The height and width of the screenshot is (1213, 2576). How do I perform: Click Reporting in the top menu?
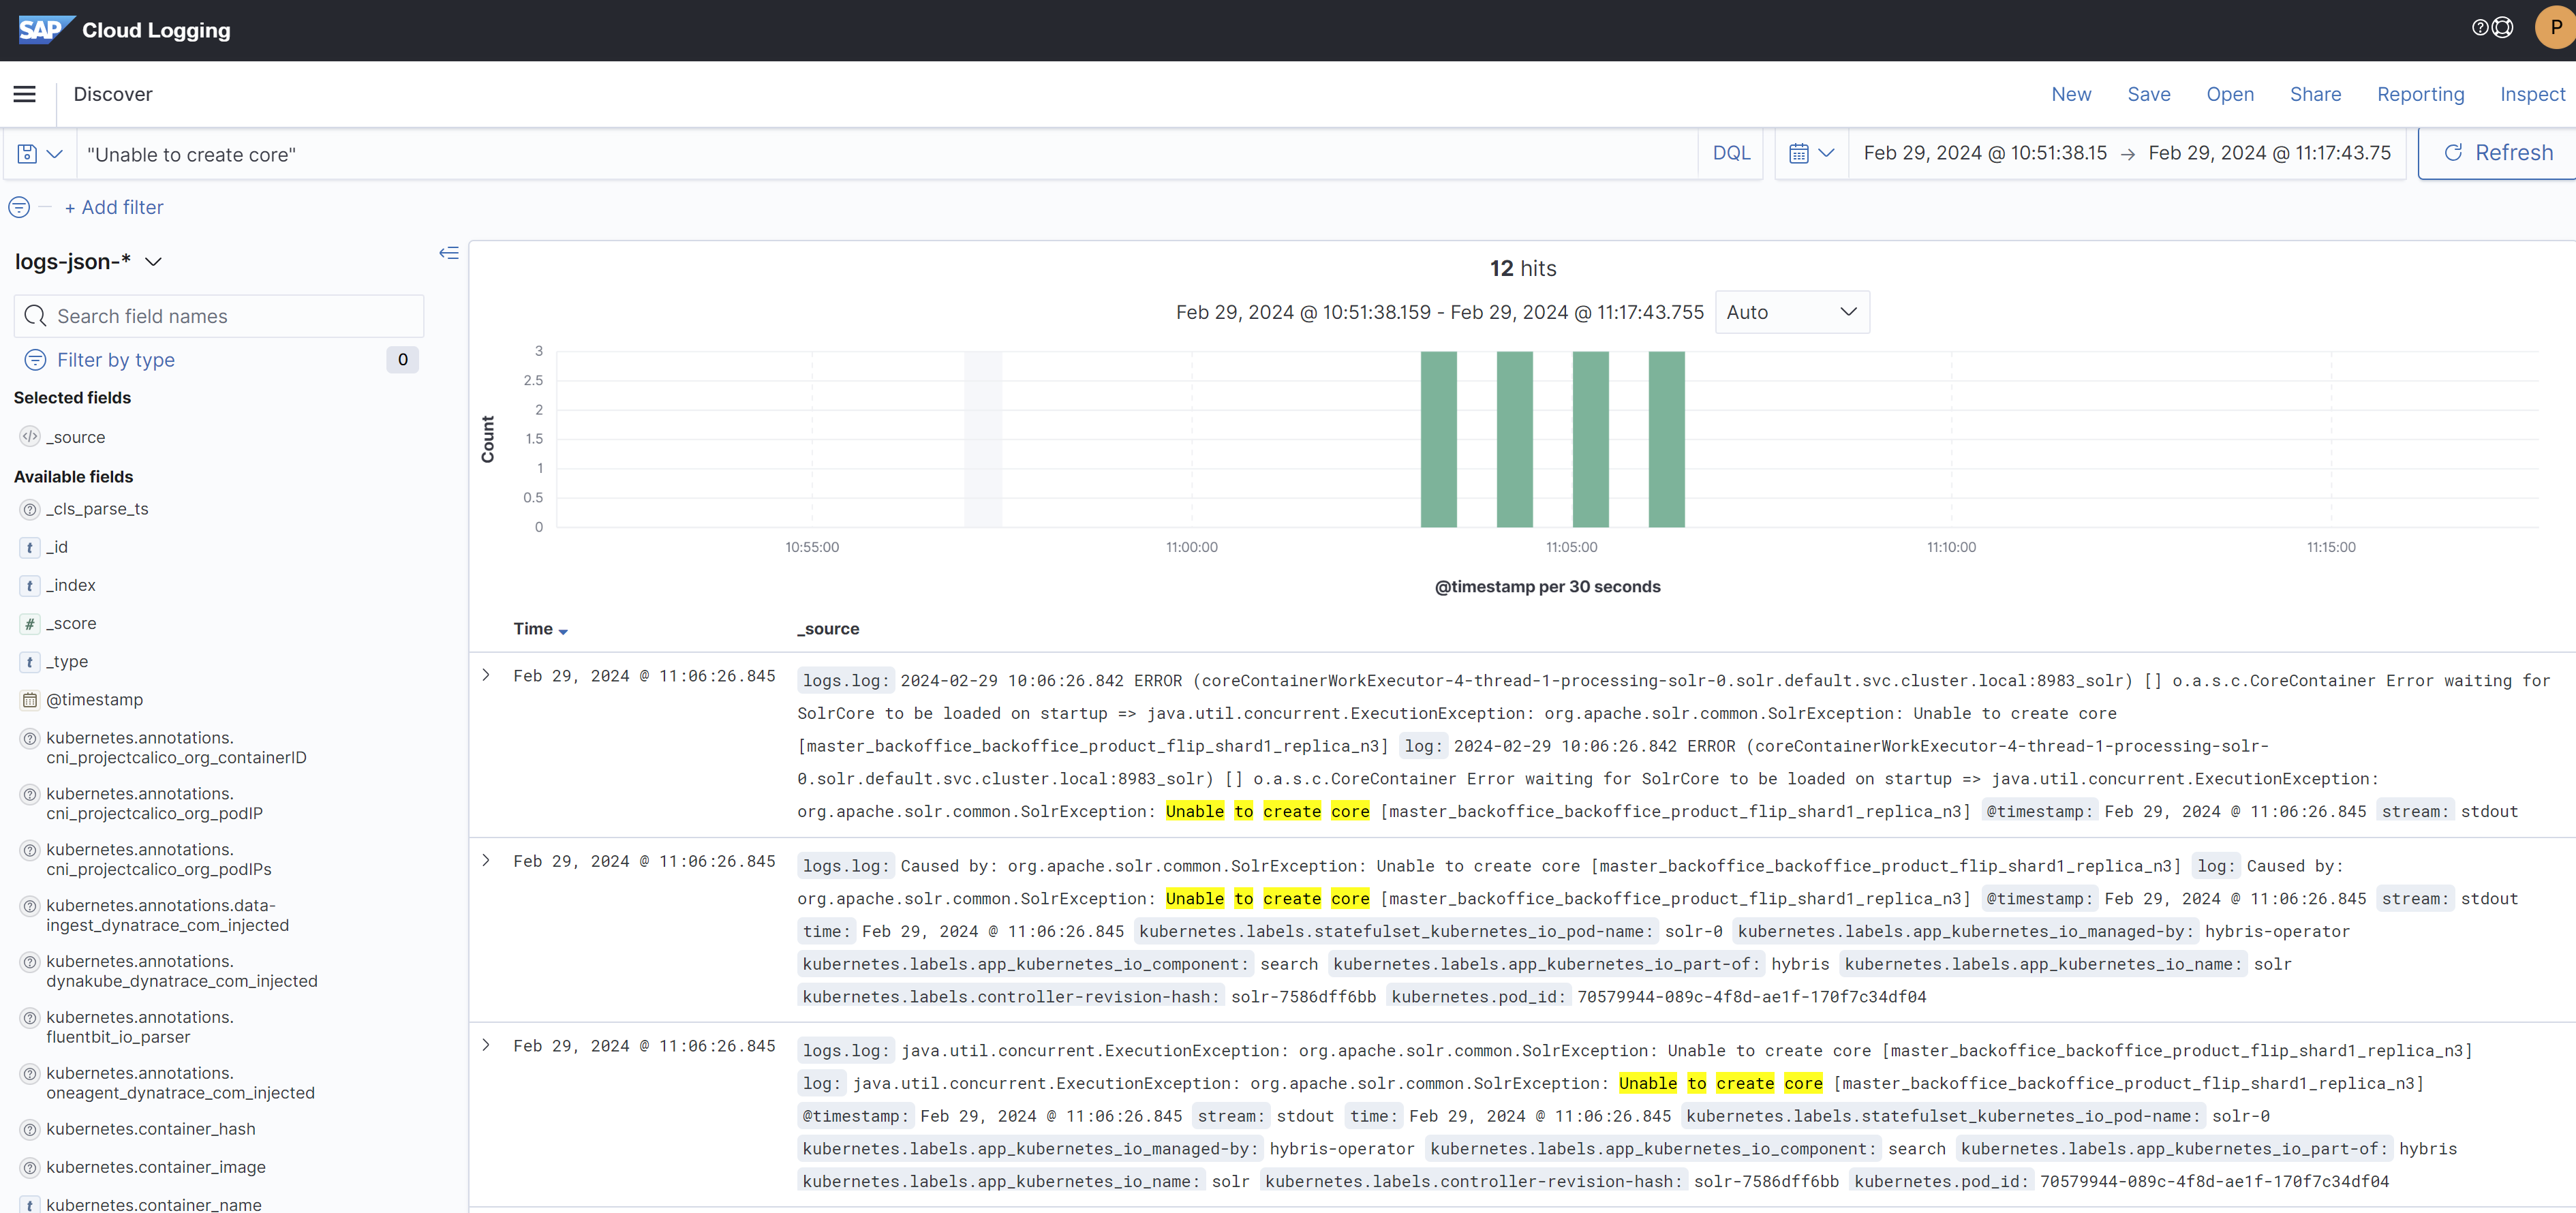(2420, 94)
